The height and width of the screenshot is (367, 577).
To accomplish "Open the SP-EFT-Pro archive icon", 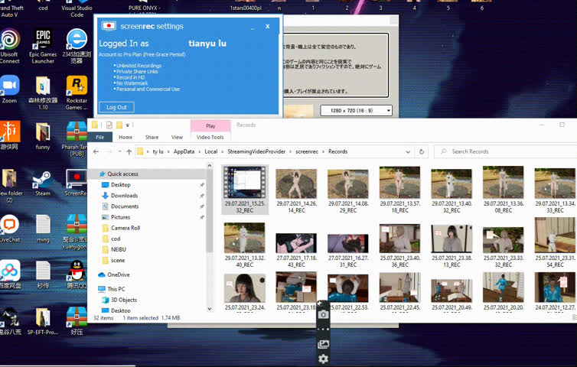I will 43,321.
